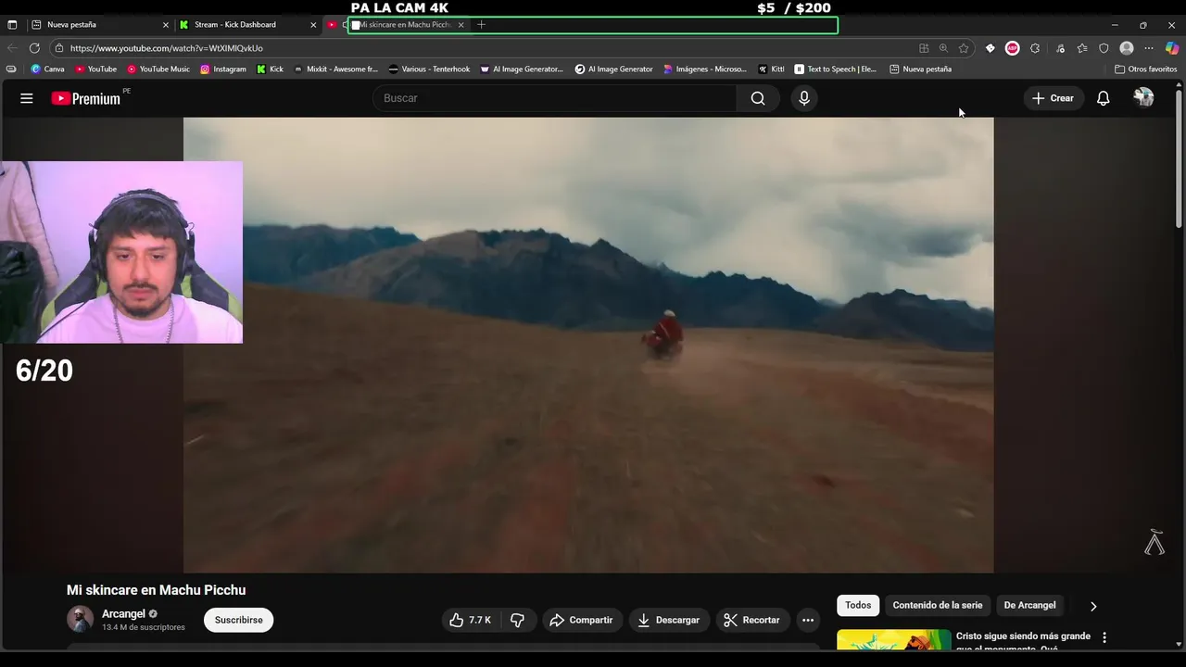
Task: Click the search magnifier button
Action: point(758,98)
